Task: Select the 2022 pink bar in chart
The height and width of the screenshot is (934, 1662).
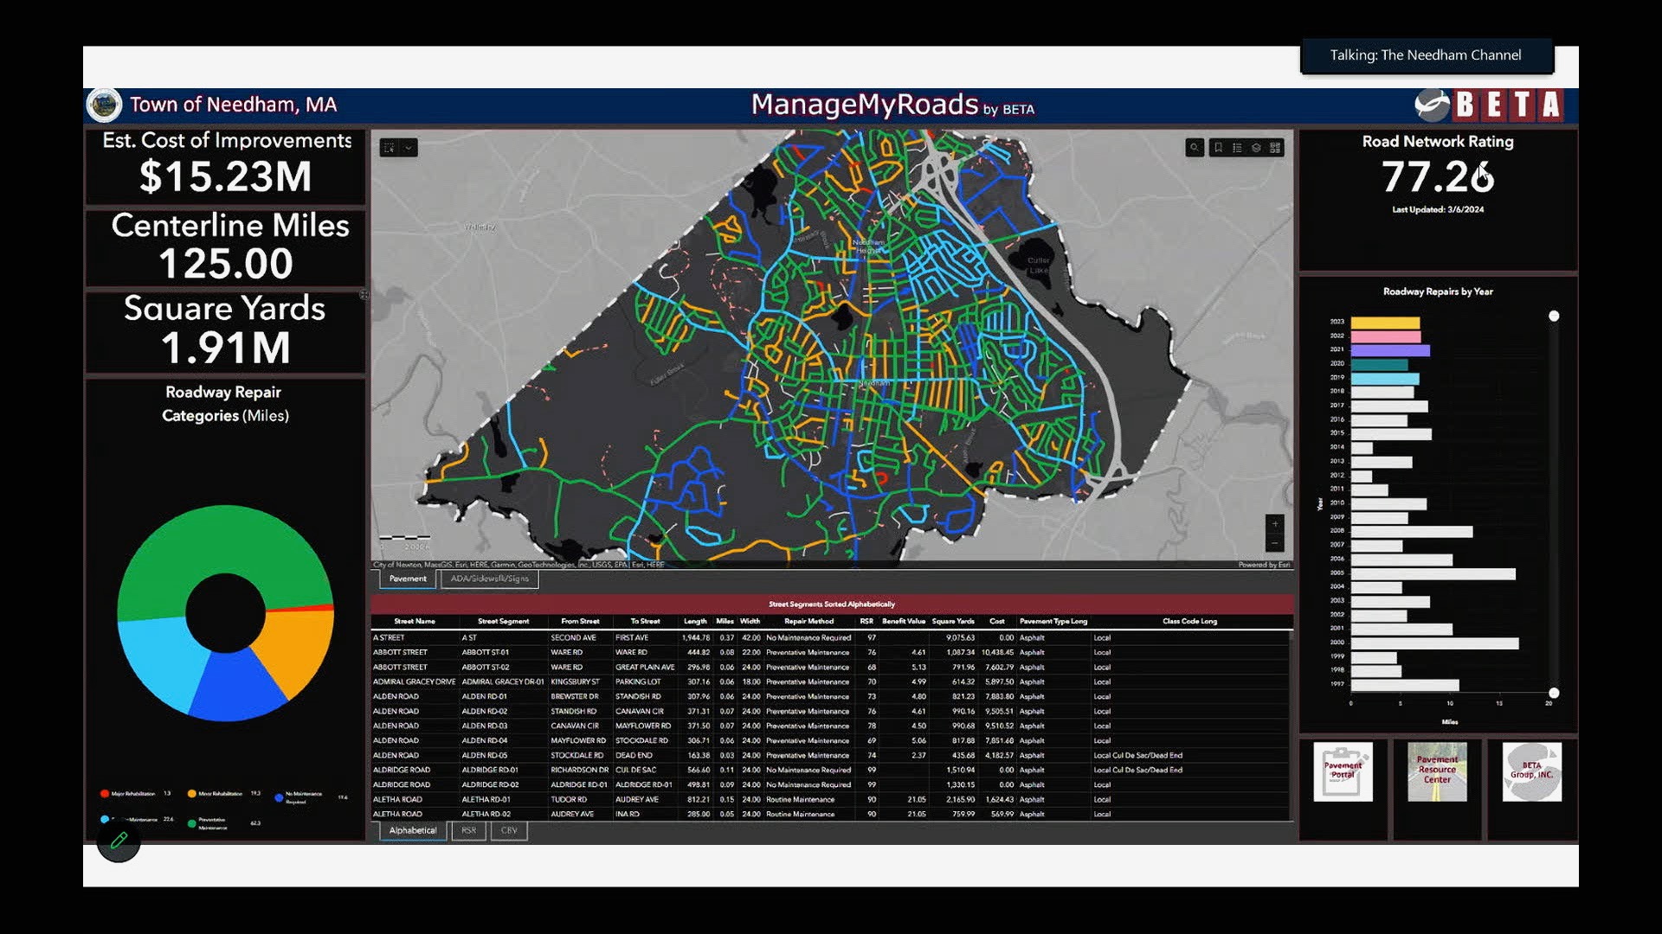Action: [1386, 336]
